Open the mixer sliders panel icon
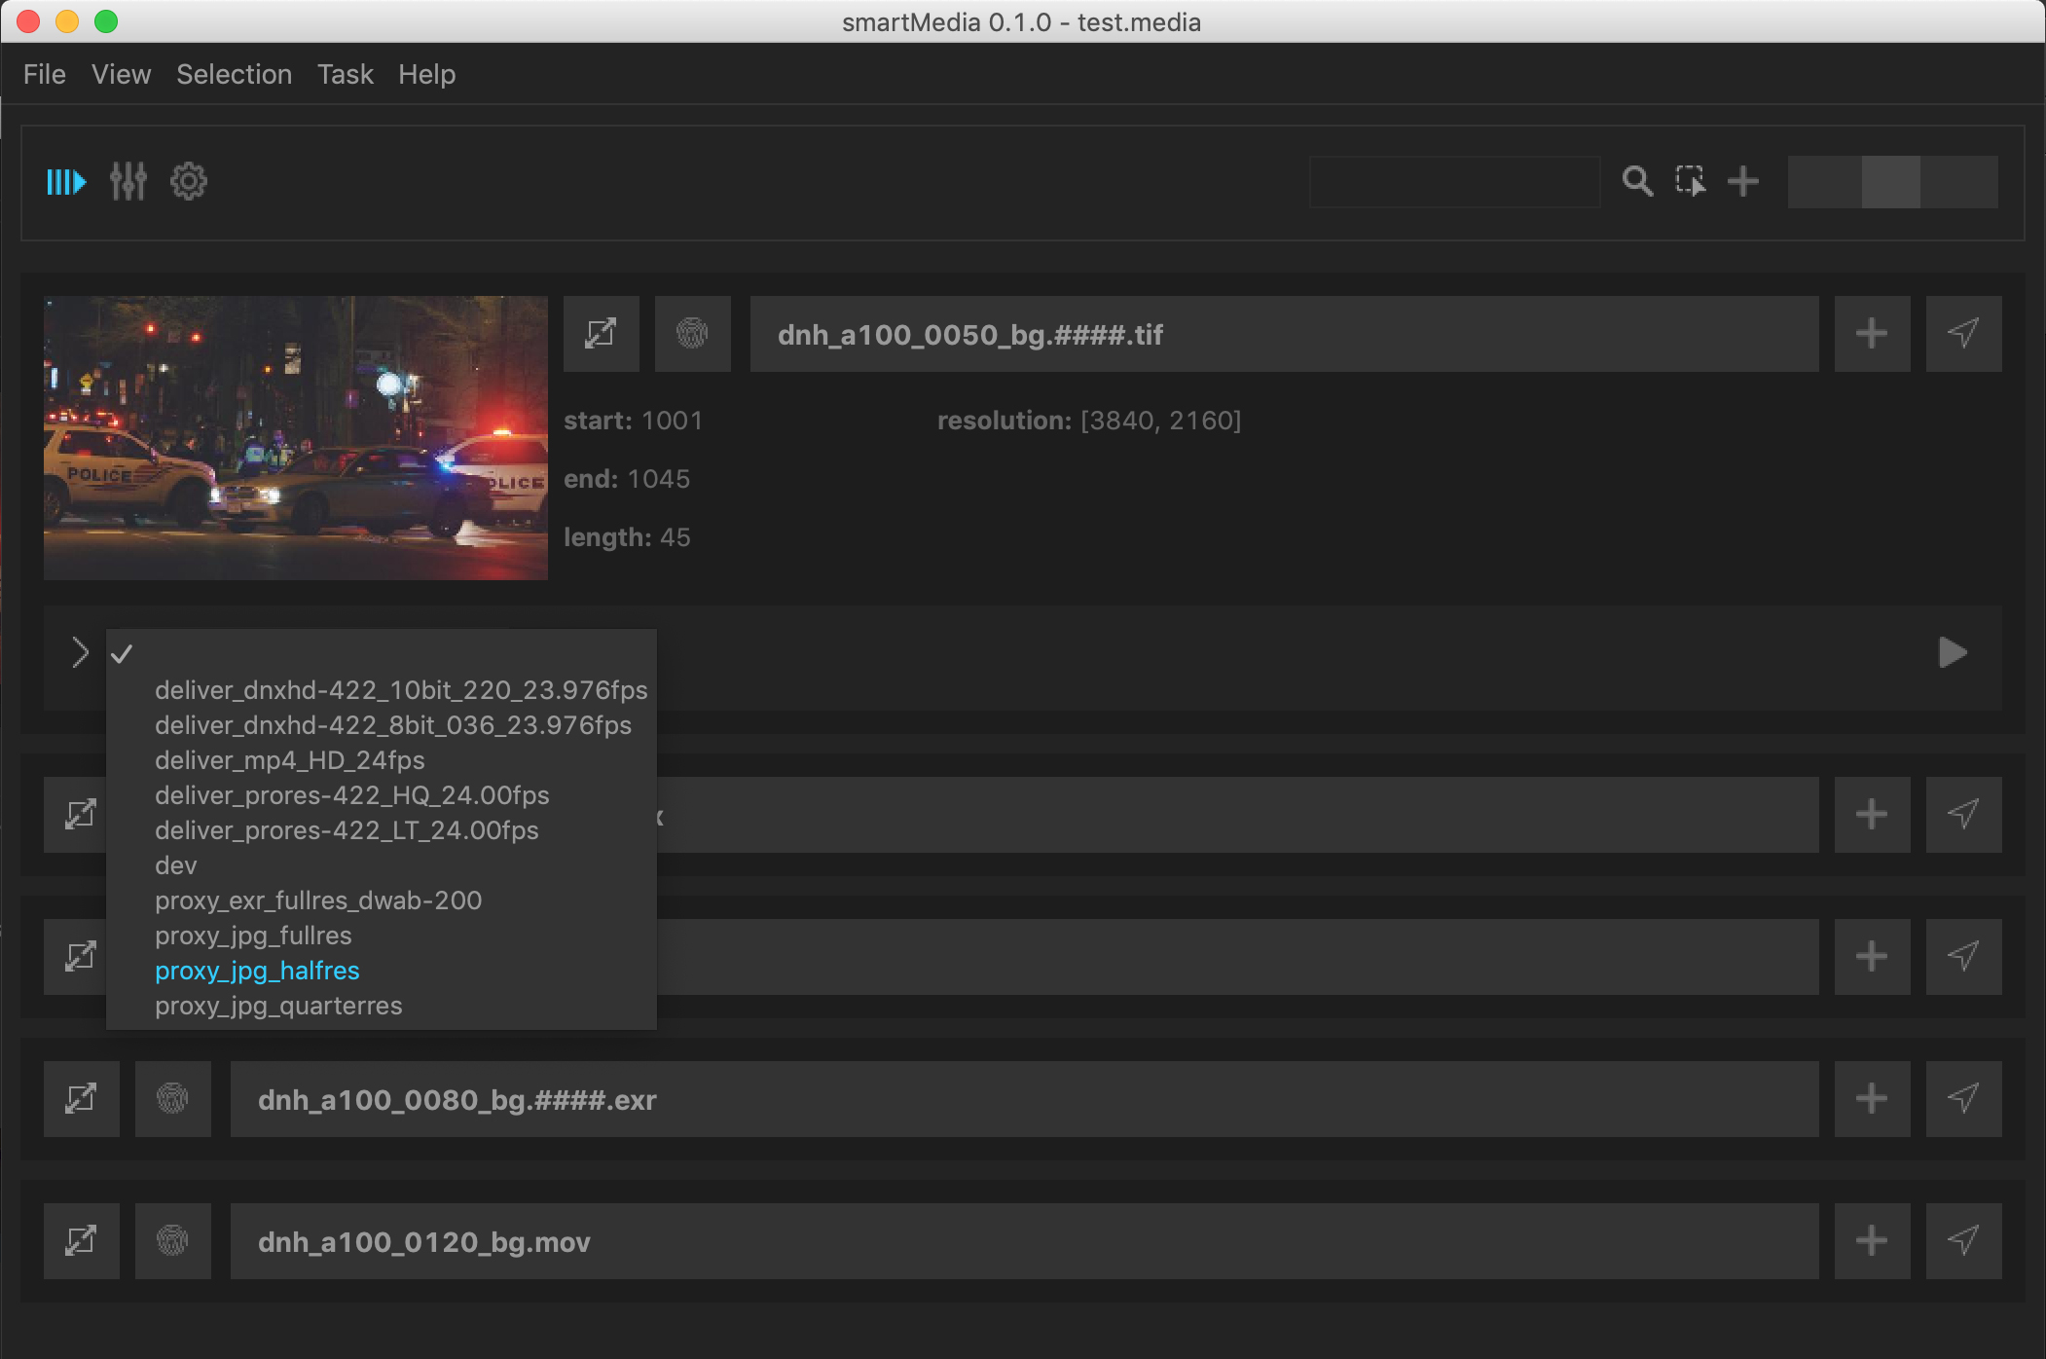Viewport: 2046px width, 1359px height. point(128,182)
